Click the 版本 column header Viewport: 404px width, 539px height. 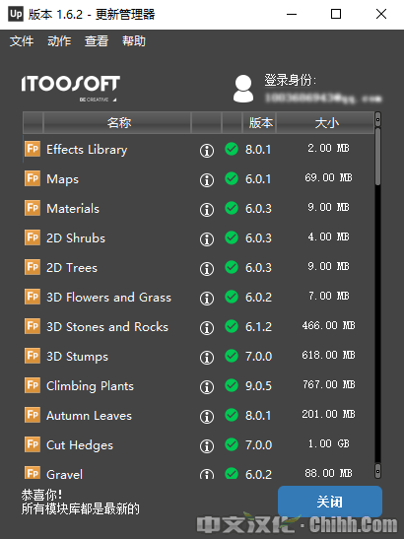pos(259,123)
